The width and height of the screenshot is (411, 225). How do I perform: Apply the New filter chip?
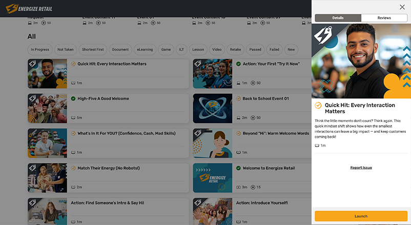[291, 50]
